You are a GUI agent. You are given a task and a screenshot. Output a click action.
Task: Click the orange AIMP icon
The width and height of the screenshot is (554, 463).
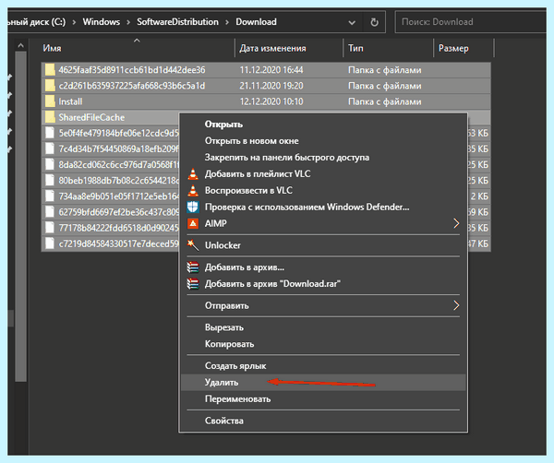[193, 223]
